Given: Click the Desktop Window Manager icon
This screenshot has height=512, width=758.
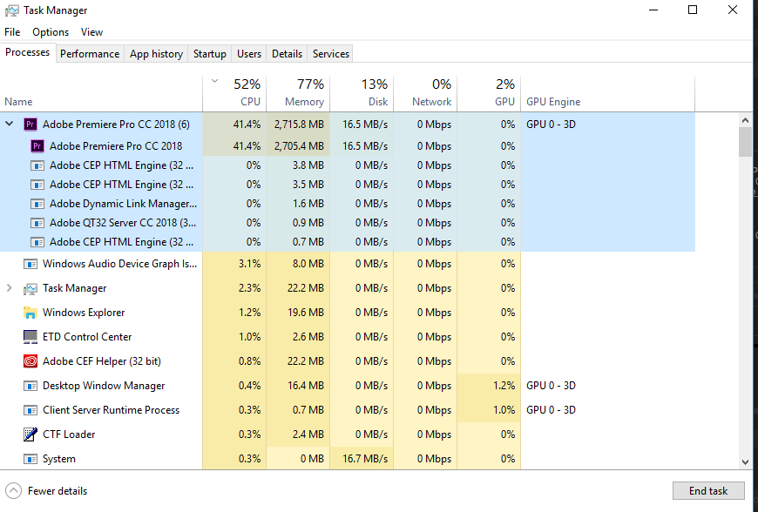Looking at the screenshot, I should coord(30,386).
